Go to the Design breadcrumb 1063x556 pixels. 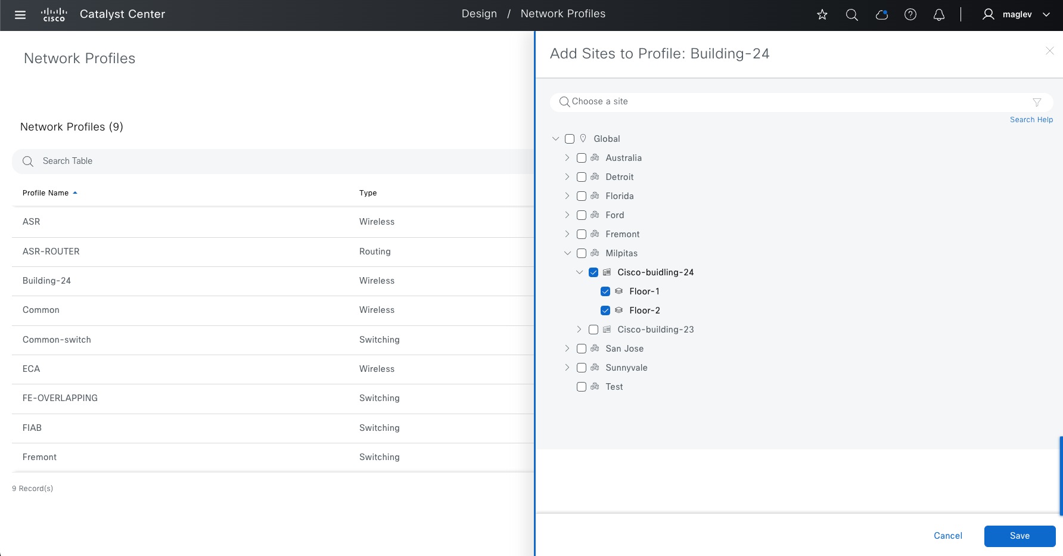pos(479,14)
